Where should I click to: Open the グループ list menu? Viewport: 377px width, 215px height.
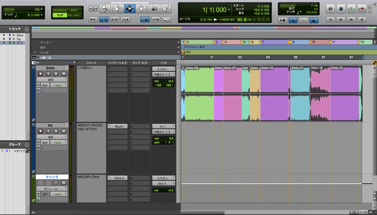[27, 145]
